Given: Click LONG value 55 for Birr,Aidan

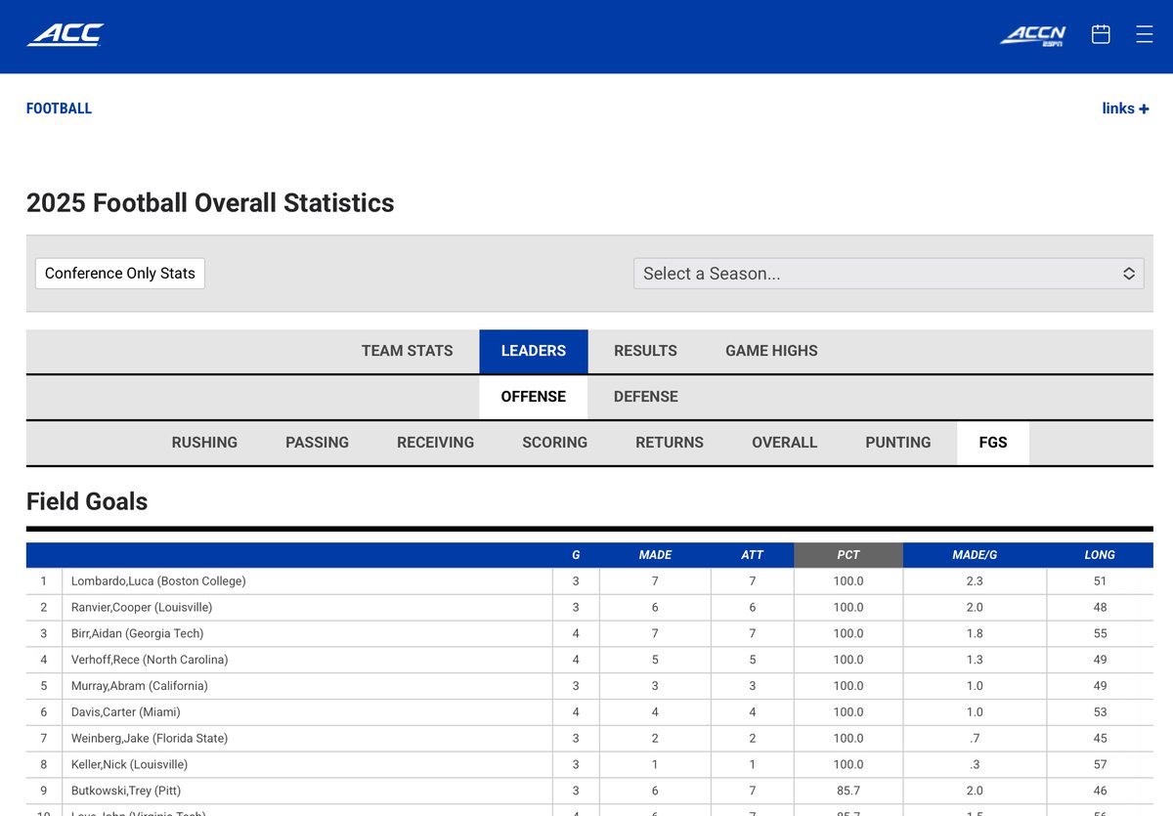Looking at the screenshot, I should (x=1100, y=634).
